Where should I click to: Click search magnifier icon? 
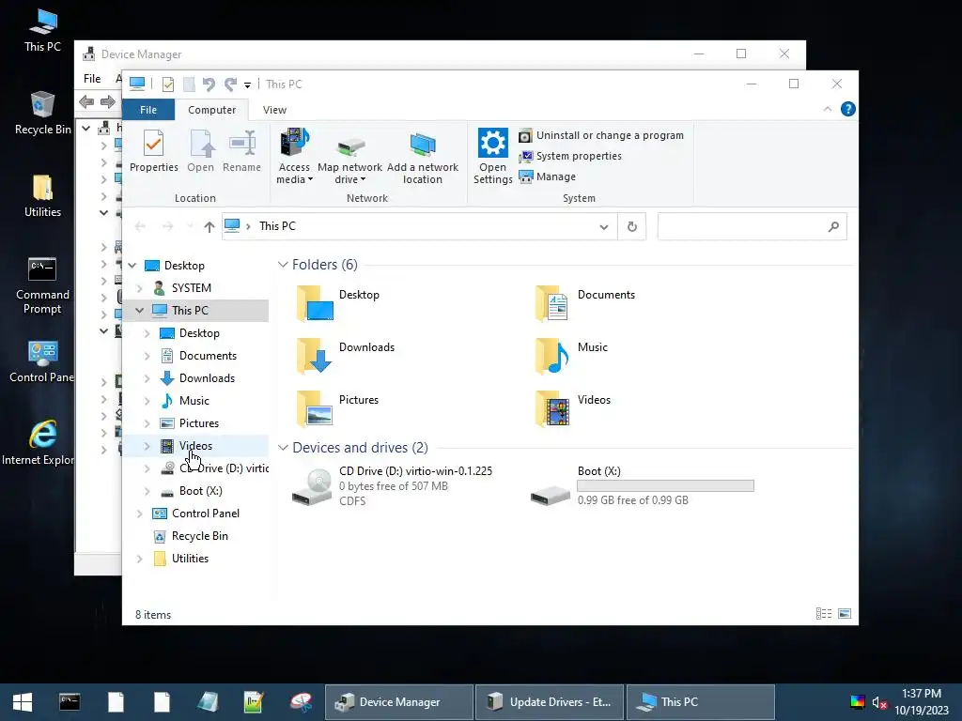(x=833, y=227)
